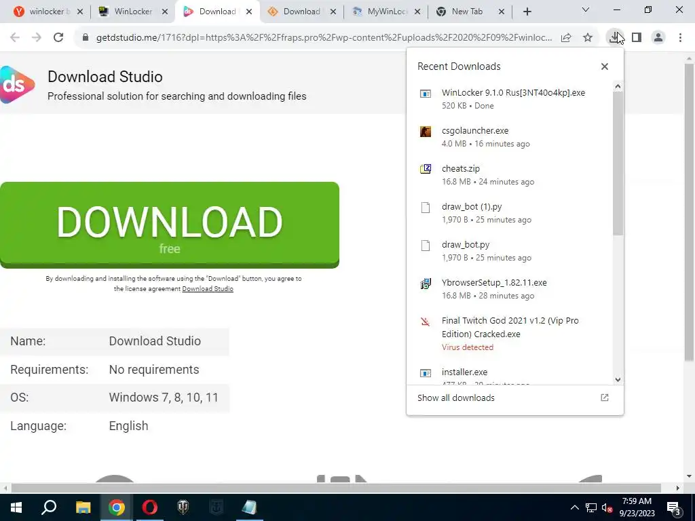Click the WinLocker 9.1.0 file icon
The width and height of the screenshot is (695, 521).
click(426, 94)
